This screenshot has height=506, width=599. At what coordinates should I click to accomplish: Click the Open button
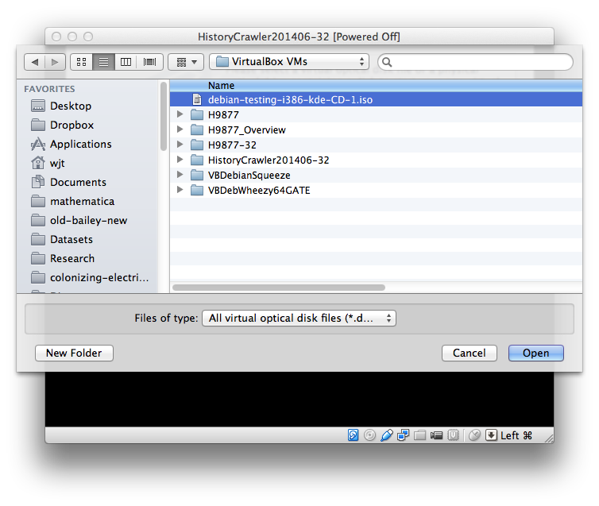point(535,353)
